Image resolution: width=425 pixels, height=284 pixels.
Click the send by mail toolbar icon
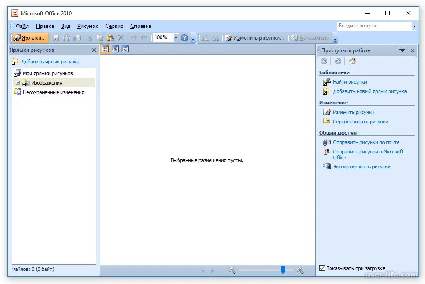[x=77, y=38]
